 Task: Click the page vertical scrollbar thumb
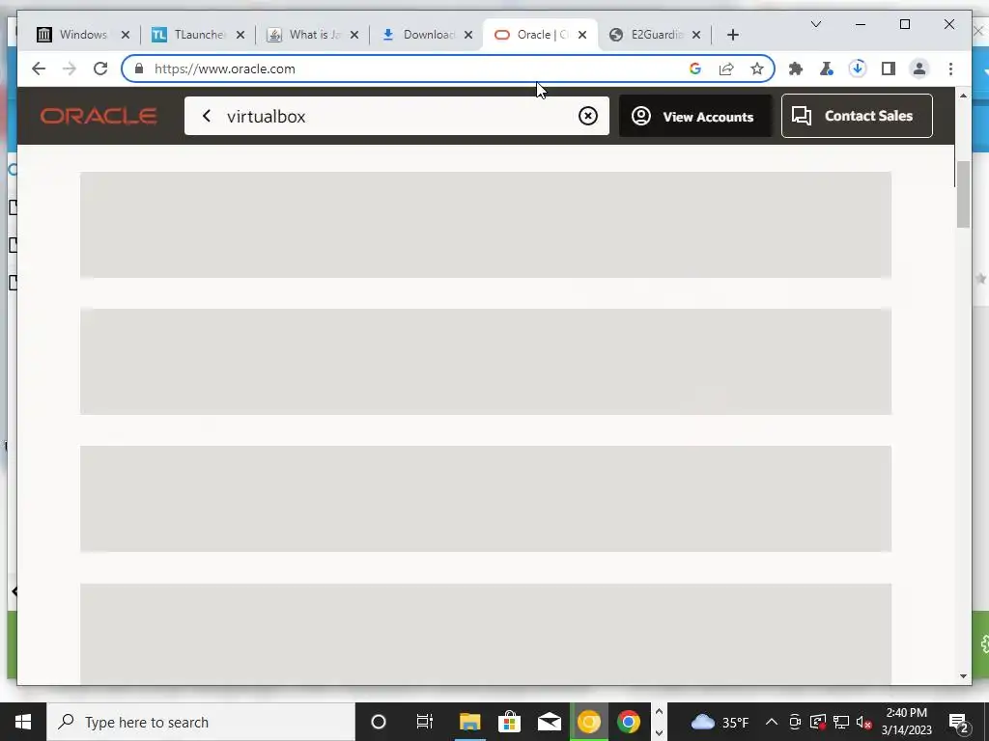tap(963, 194)
